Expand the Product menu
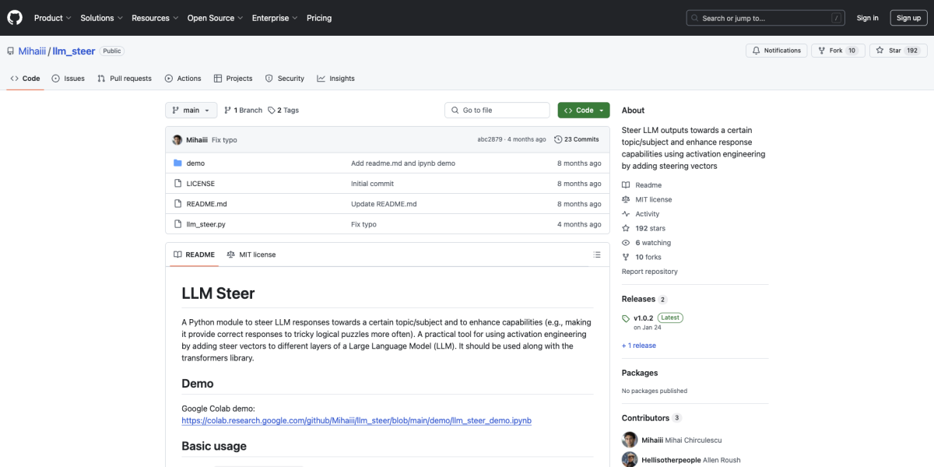Image resolution: width=934 pixels, height=467 pixels. [52, 18]
